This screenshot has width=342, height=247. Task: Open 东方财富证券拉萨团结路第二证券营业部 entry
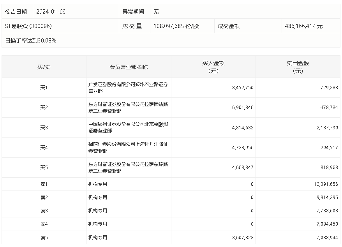128,108
